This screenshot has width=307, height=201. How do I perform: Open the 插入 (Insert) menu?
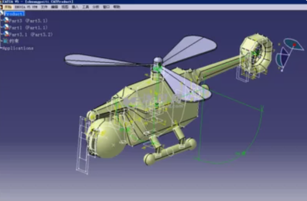[75, 7]
